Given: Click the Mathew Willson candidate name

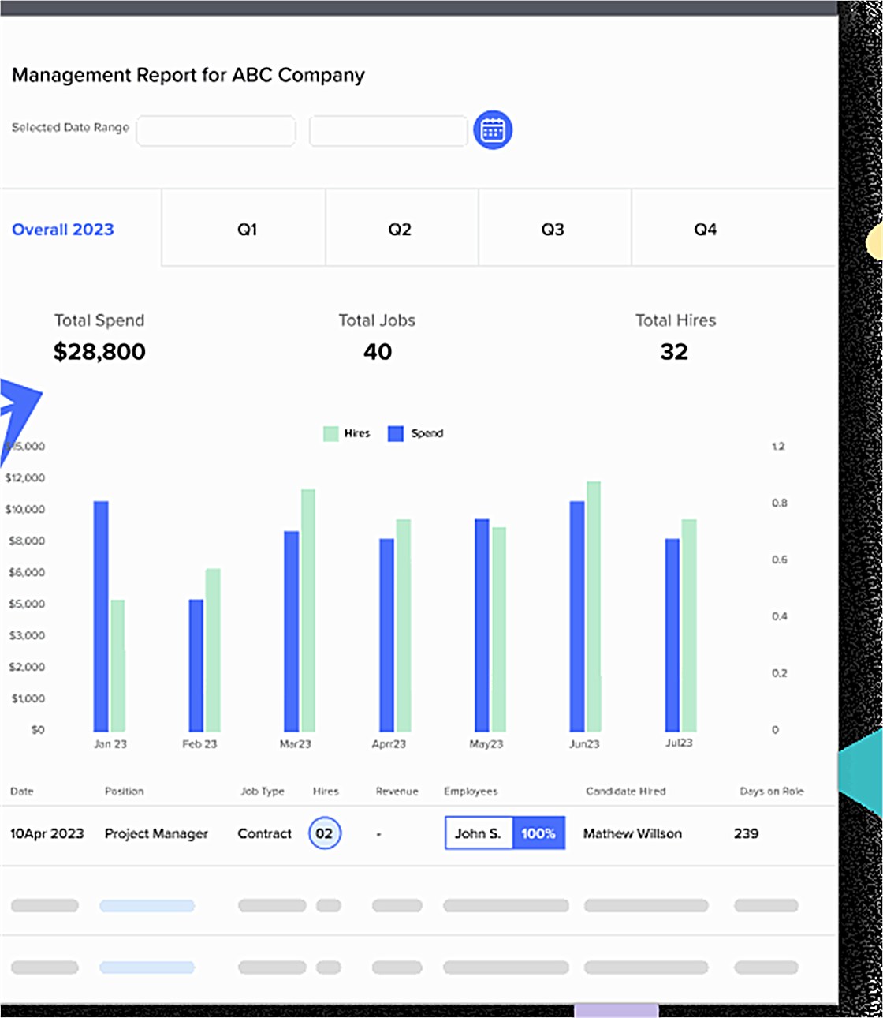Looking at the screenshot, I should (x=632, y=833).
